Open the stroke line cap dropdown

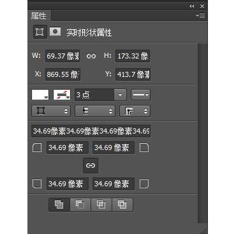tap(95, 111)
